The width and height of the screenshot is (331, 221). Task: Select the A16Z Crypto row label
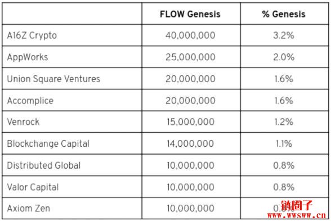pyautogui.click(x=32, y=35)
